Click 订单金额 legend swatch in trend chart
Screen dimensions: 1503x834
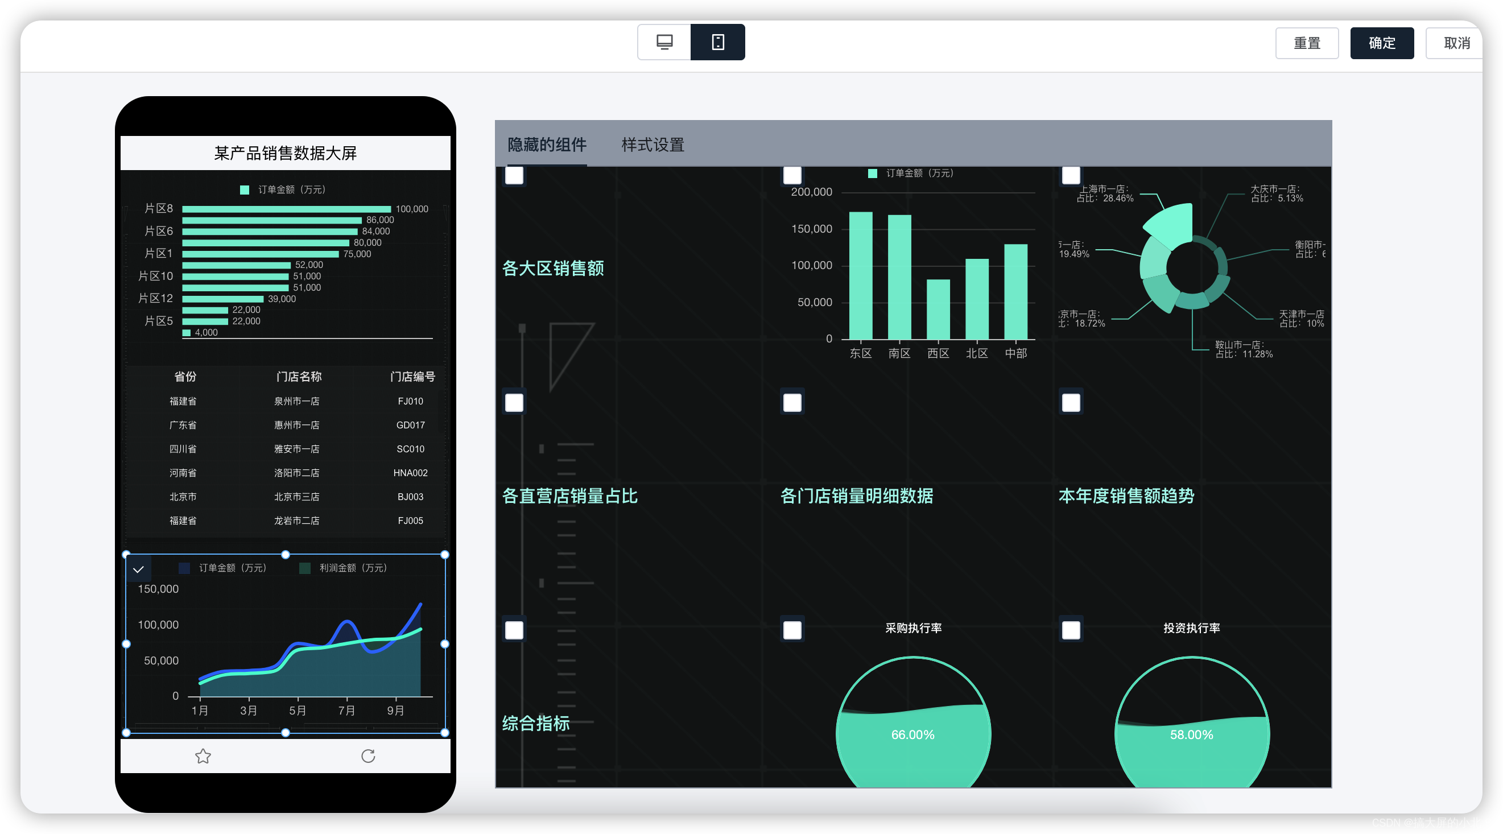[184, 568]
